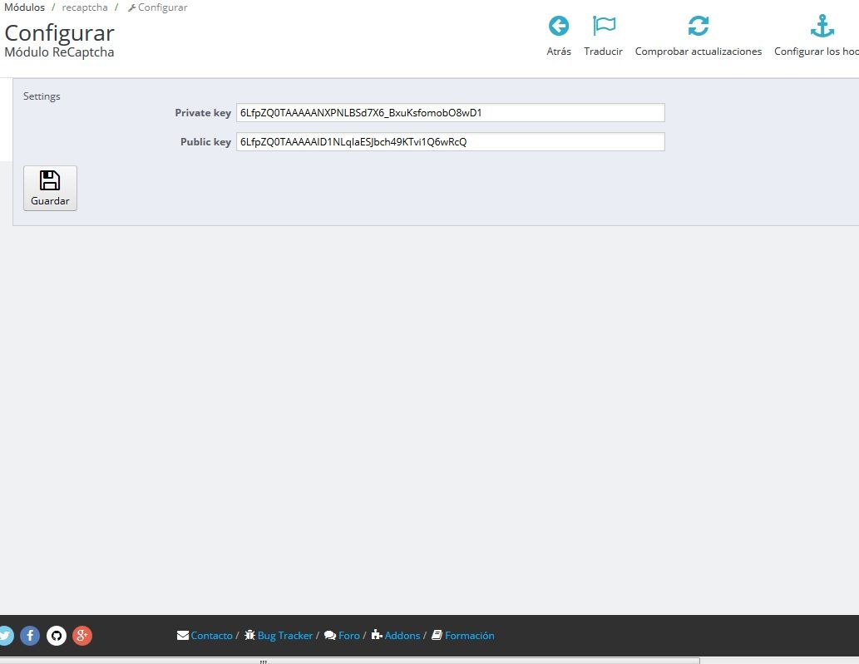
Task: Open the Formación footer link
Action: click(470, 636)
